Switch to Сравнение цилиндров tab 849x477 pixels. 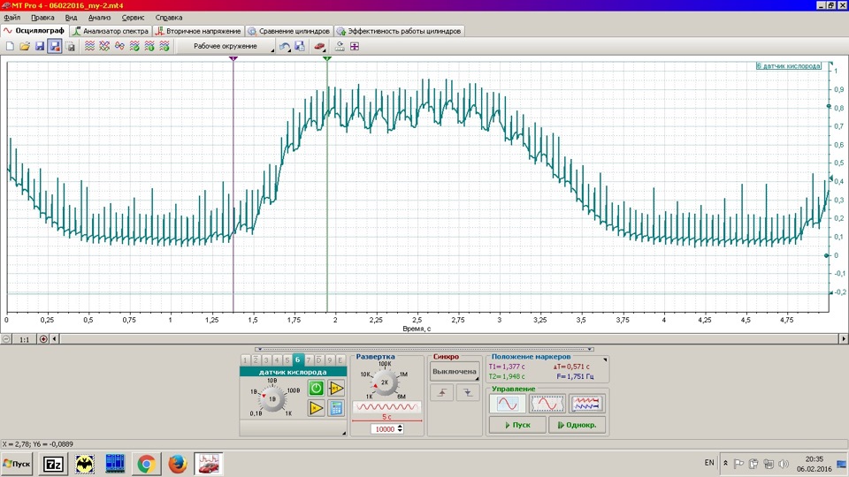tap(288, 31)
